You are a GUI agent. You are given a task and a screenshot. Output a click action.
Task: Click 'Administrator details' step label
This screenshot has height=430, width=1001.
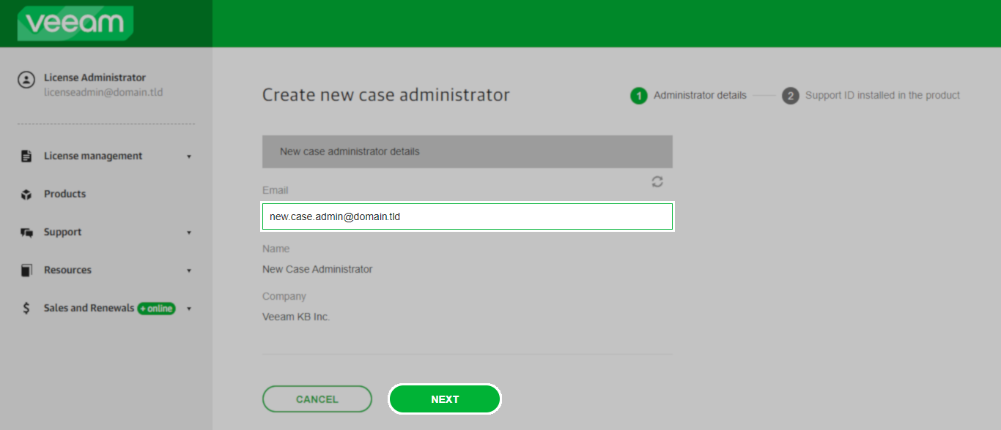700,95
